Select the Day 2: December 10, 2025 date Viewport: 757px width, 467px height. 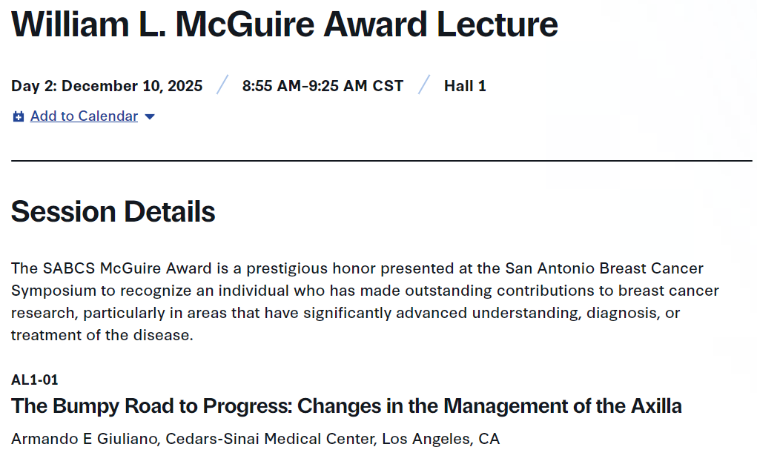click(x=107, y=86)
